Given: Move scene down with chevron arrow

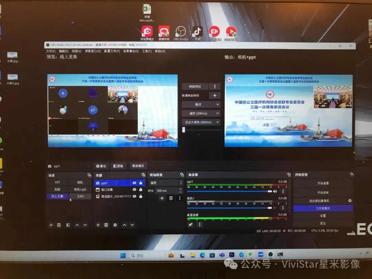Looking at the screenshot, I should pos(85,225).
